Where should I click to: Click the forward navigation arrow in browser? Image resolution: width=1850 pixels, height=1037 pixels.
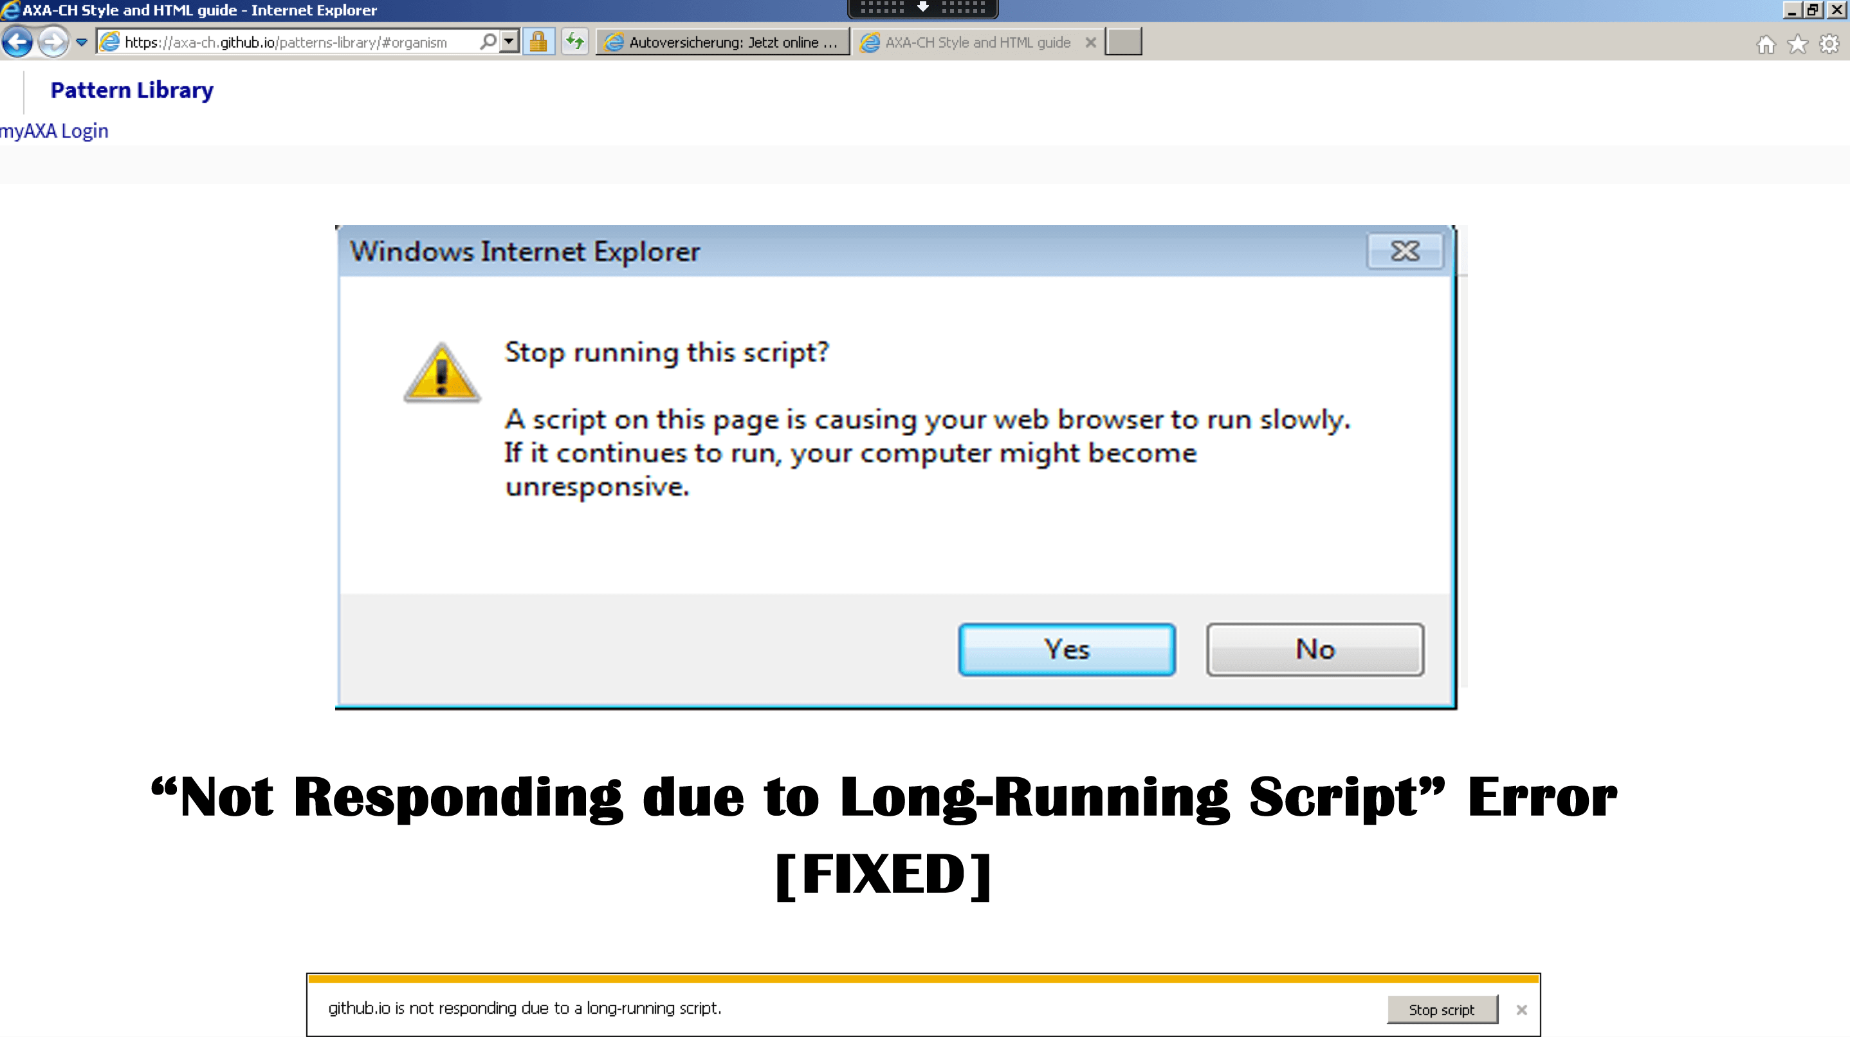[x=52, y=42]
